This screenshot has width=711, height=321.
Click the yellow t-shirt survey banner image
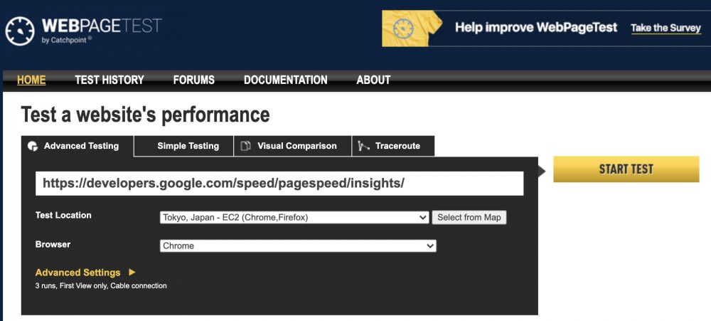pyautogui.click(x=412, y=28)
